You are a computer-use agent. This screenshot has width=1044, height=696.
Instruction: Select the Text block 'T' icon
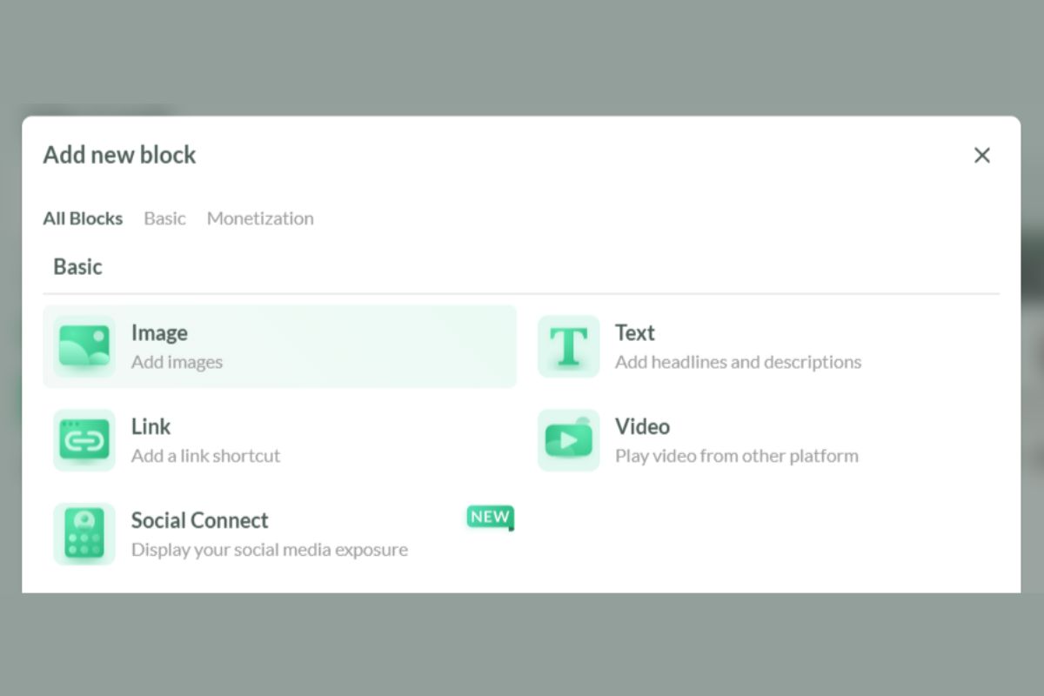coord(568,346)
